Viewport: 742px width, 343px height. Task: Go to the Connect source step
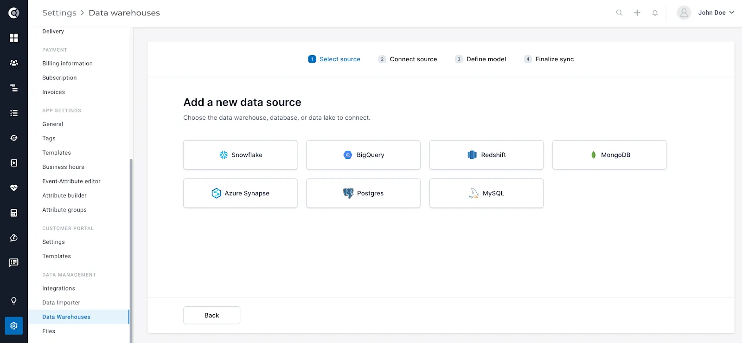pyautogui.click(x=408, y=59)
